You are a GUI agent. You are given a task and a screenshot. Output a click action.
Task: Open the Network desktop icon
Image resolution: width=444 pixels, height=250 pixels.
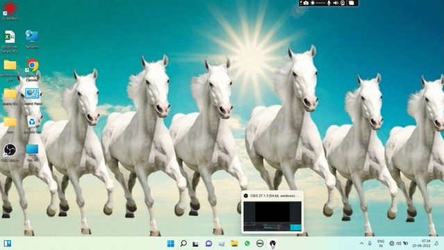point(32,40)
